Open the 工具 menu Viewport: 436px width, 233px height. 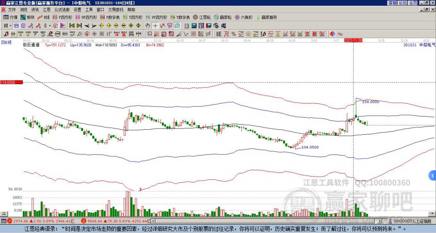pos(89,10)
